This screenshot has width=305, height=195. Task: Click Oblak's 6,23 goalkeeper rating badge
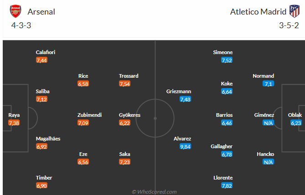[x=296, y=123]
